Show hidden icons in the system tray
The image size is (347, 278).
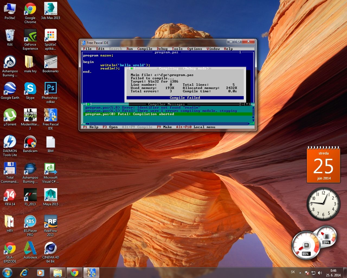tap(300, 273)
